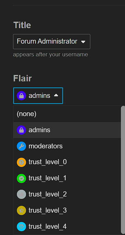Click the orange trust_level_0 question badge icon
The height and width of the screenshot is (235, 125).
[x=21, y=162]
